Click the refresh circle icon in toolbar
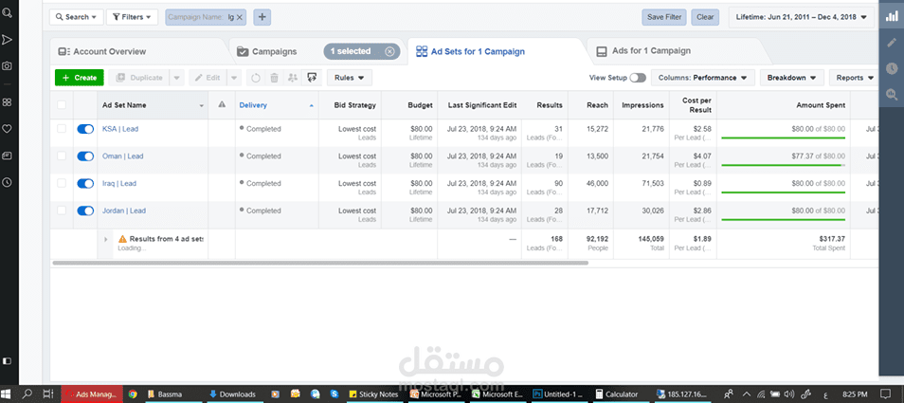This screenshot has width=904, height=403. coord(256,78)
